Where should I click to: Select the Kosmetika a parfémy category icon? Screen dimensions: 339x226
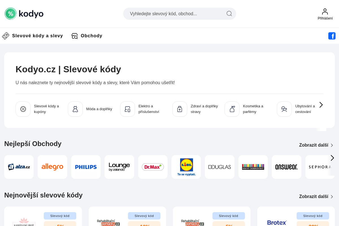pos(232,109)
